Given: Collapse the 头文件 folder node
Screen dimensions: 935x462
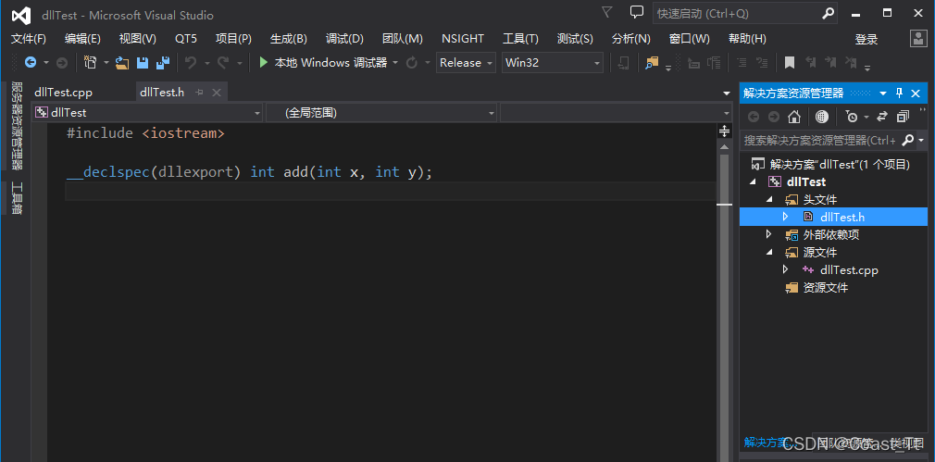Looking at the screenshot, I should 768,199.
